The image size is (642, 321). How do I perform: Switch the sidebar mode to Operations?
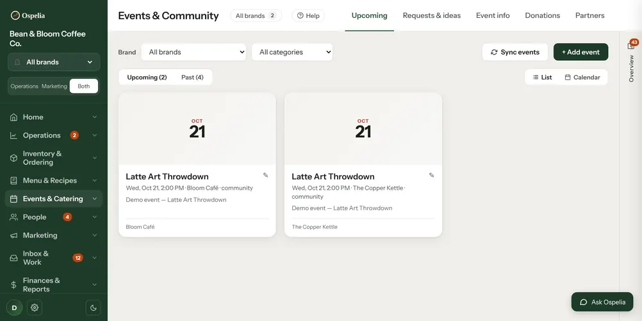point(24,86)
